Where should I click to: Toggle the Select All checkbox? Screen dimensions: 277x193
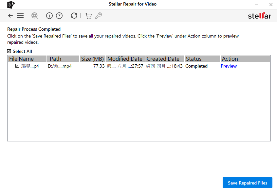click(9, 51)
